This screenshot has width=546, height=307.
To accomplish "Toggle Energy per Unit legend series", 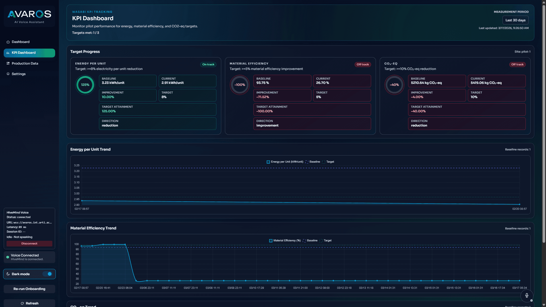I will 285,162.
